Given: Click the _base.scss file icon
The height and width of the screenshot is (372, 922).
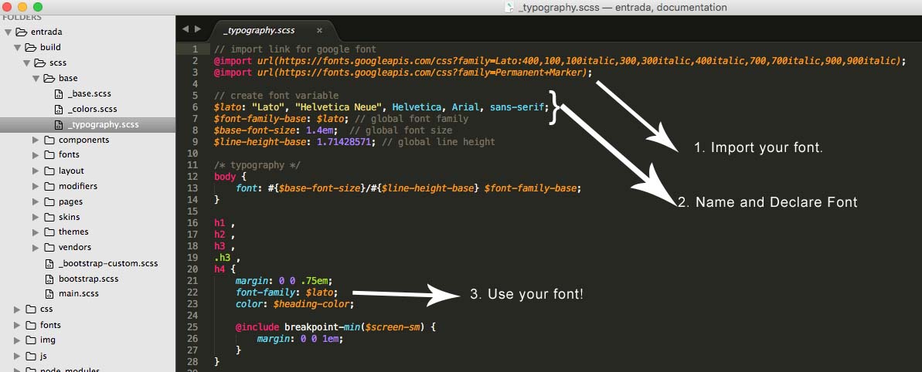Looking at the screenshot, I should [x=59, y=93].
